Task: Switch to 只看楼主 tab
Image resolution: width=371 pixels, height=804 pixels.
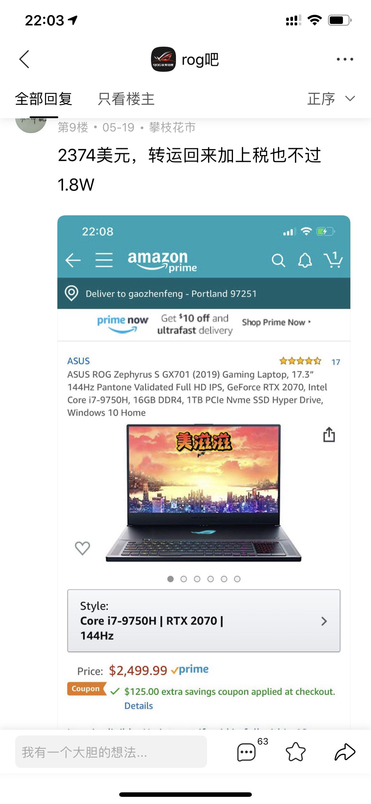Action: (126, 99)
